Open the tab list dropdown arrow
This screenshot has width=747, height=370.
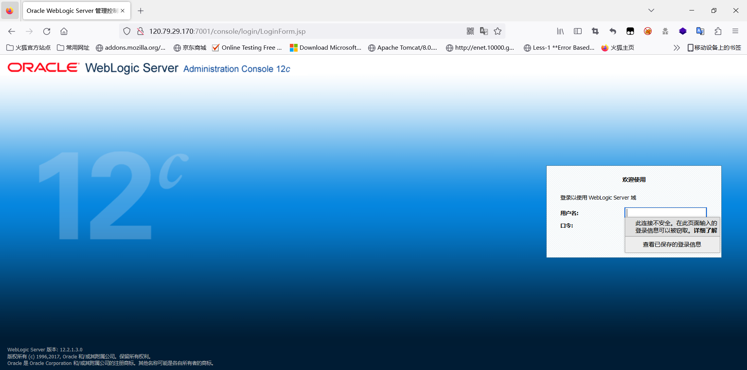pyautogui.click(x=651, y=10)
